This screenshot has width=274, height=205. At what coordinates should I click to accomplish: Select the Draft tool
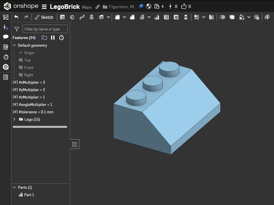click(142, 17)
